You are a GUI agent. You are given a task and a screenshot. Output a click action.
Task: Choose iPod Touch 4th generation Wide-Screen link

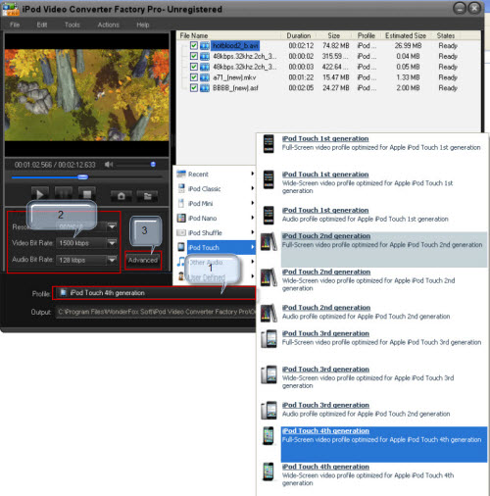(x=325, y=467)
